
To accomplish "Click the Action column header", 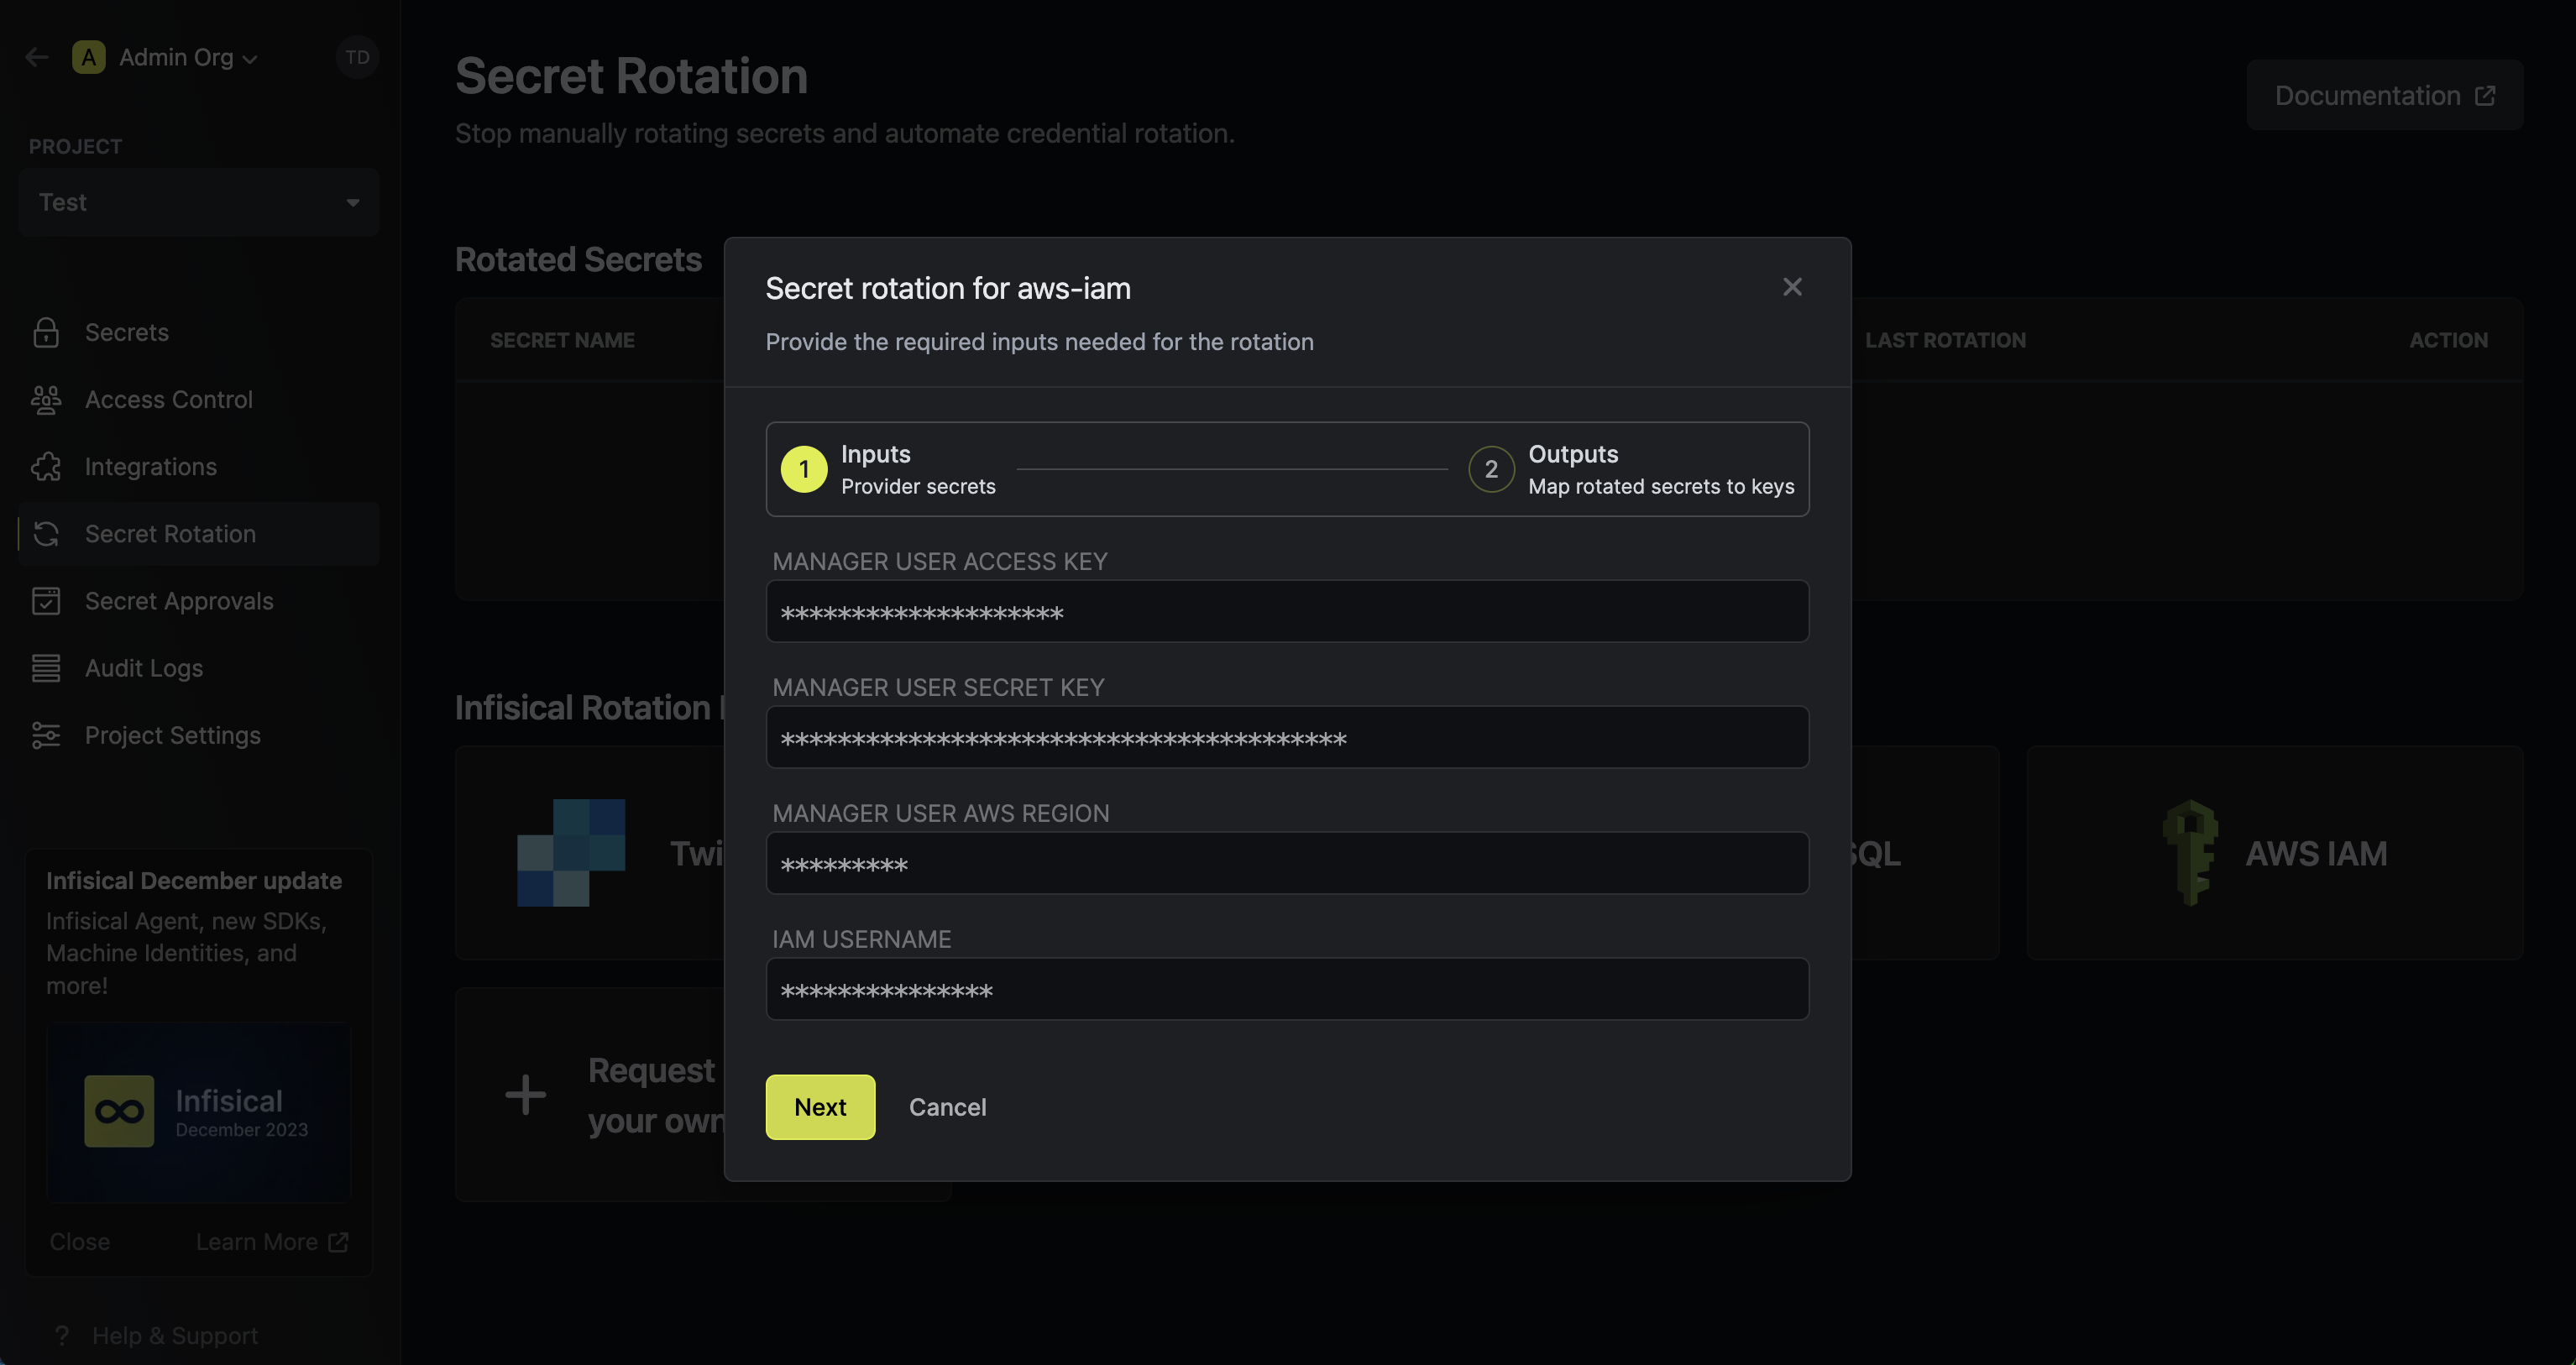I will click(2448, 340).
